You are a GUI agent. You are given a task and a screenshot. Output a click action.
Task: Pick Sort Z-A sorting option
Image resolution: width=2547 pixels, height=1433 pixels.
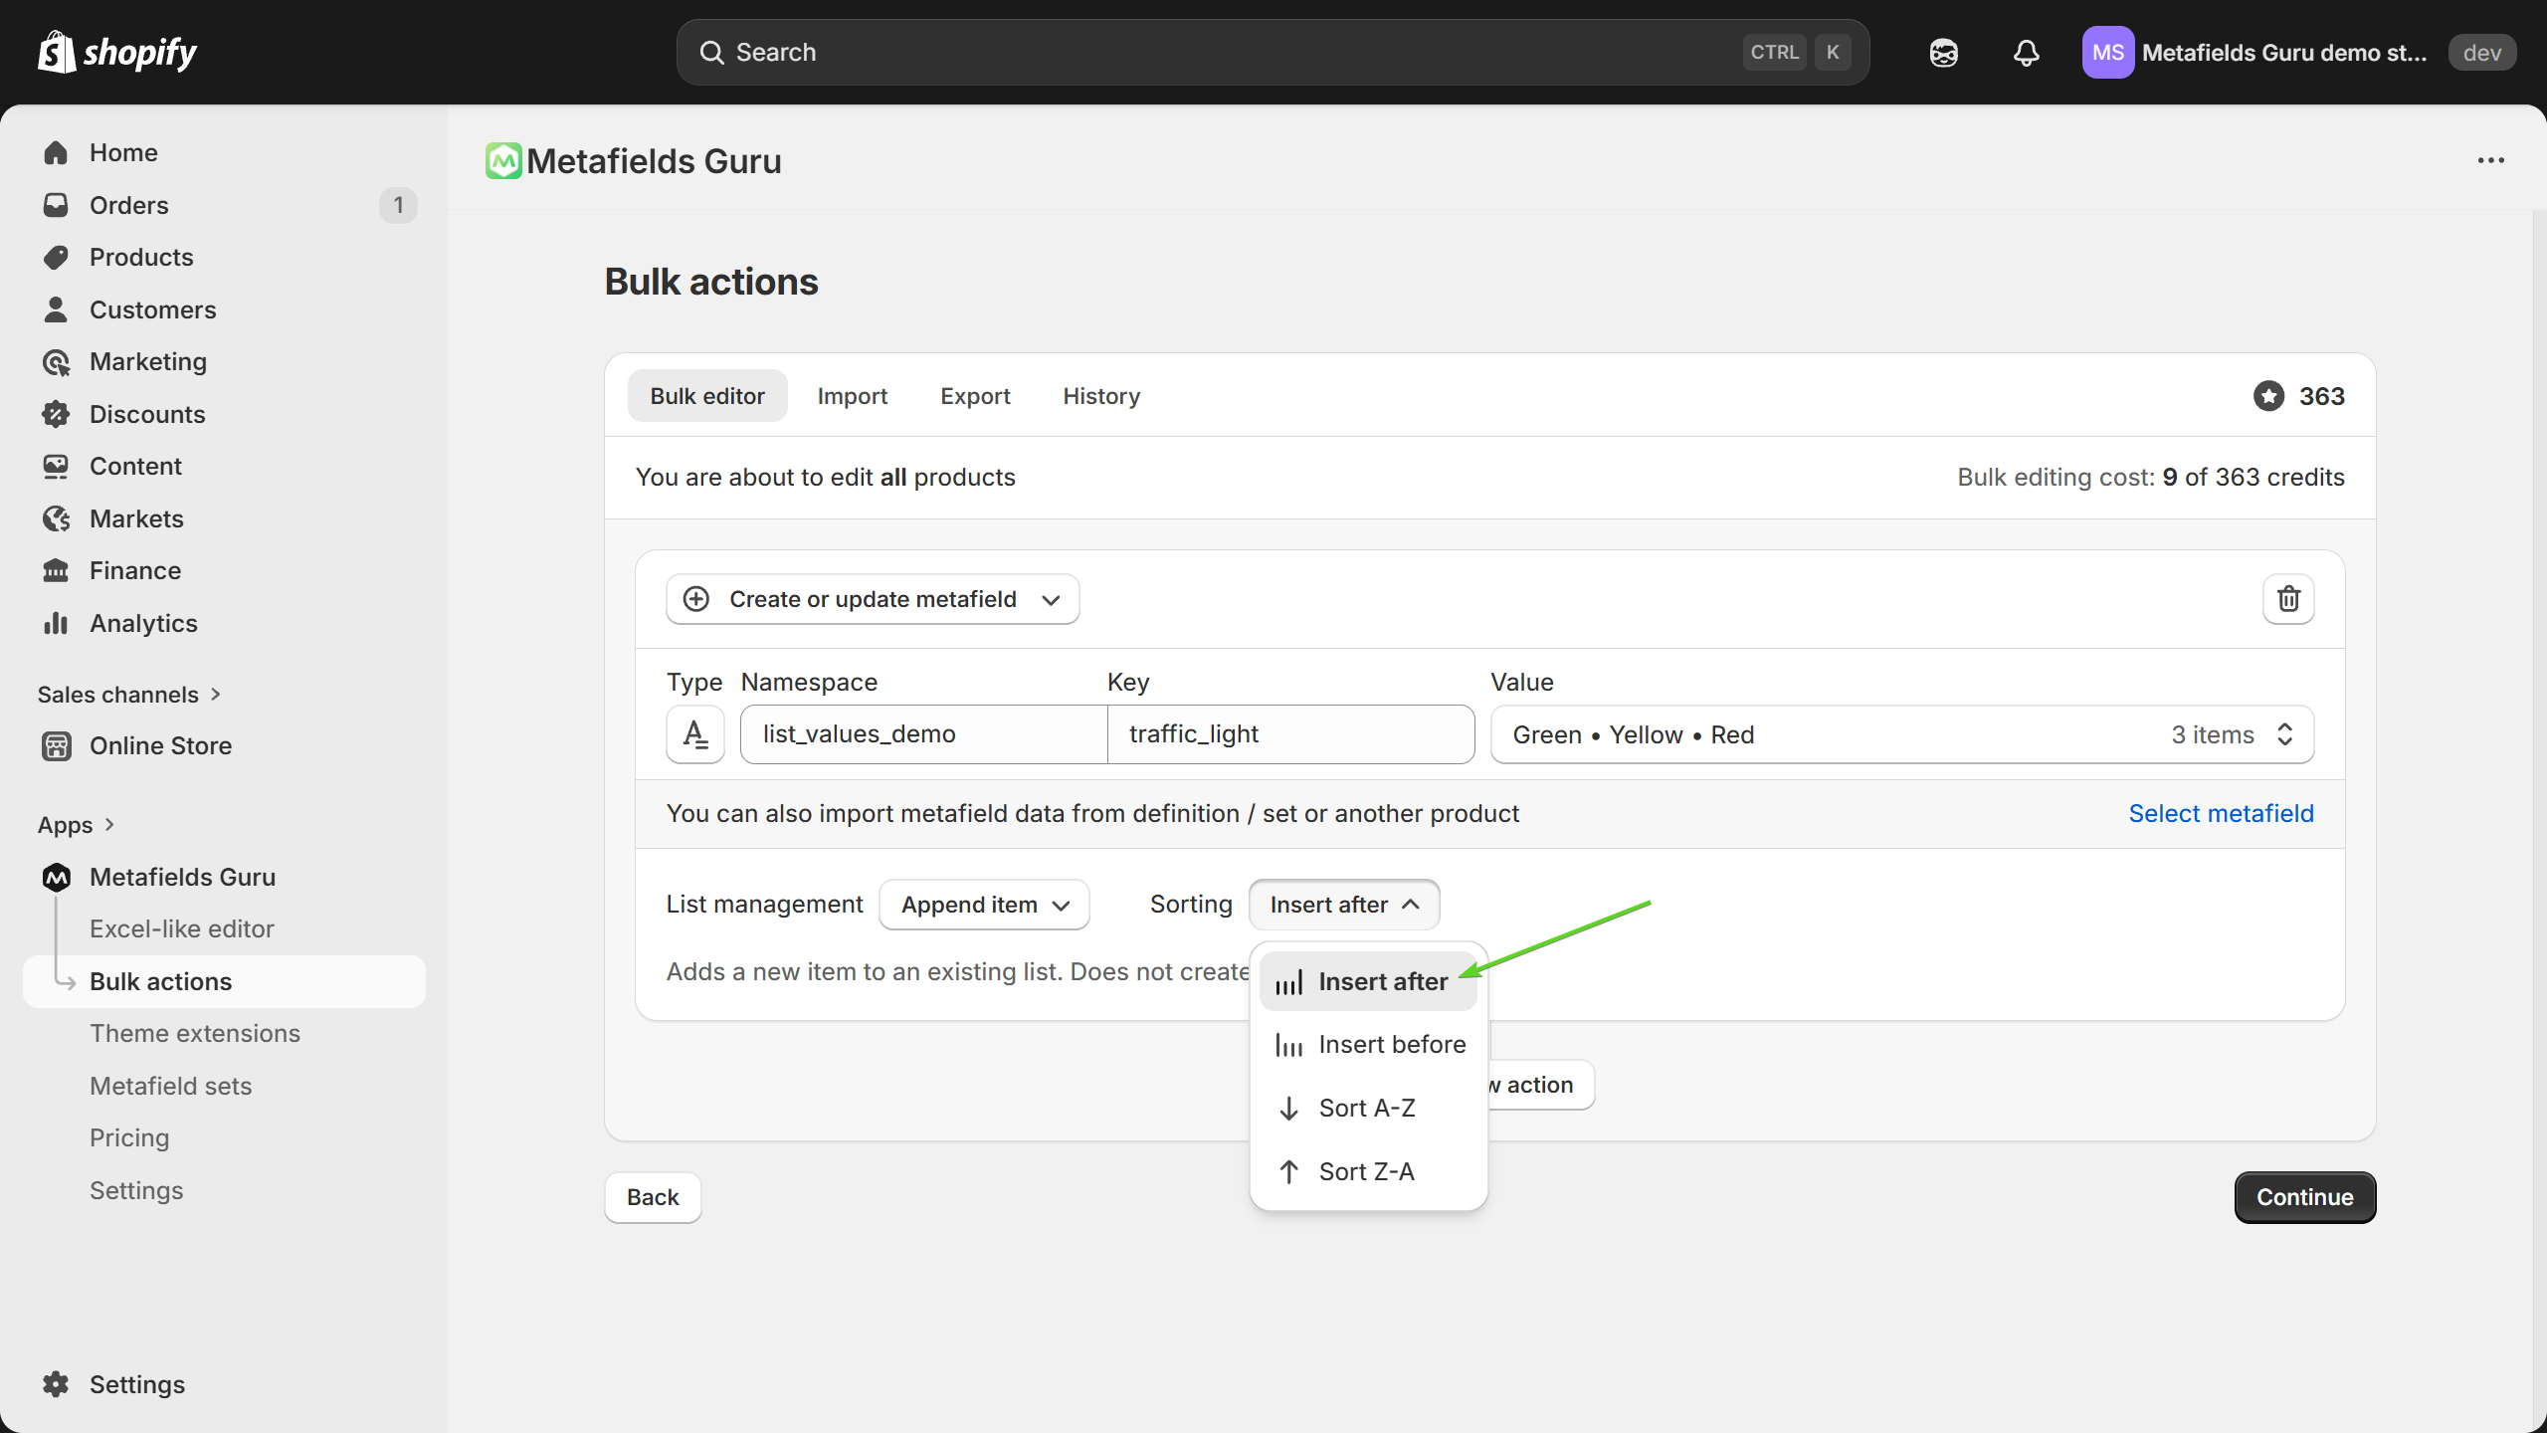[1366, 1171]
